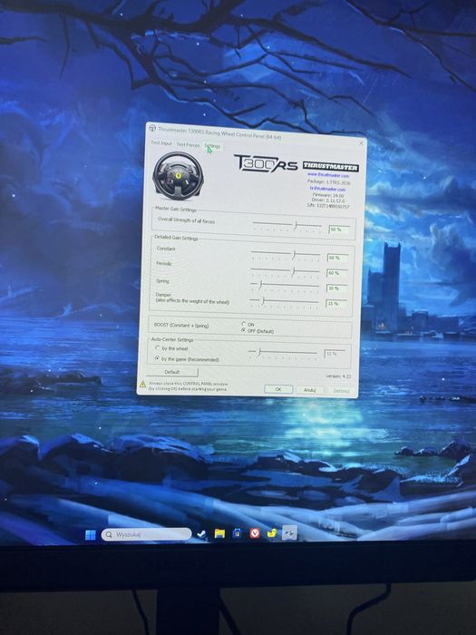Open the Windows Start menu
This screenshot has width=476, height=635.
tap(91, 535)
